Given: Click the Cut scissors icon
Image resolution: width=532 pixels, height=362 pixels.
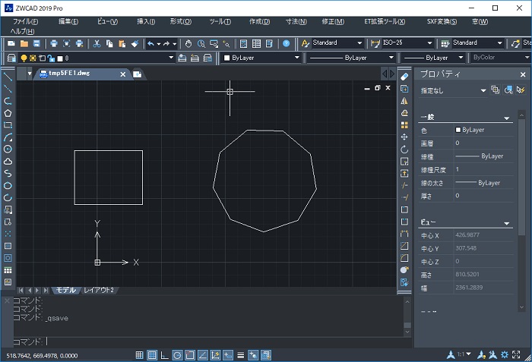Looking at the screenshot, I should coord(97,43).
